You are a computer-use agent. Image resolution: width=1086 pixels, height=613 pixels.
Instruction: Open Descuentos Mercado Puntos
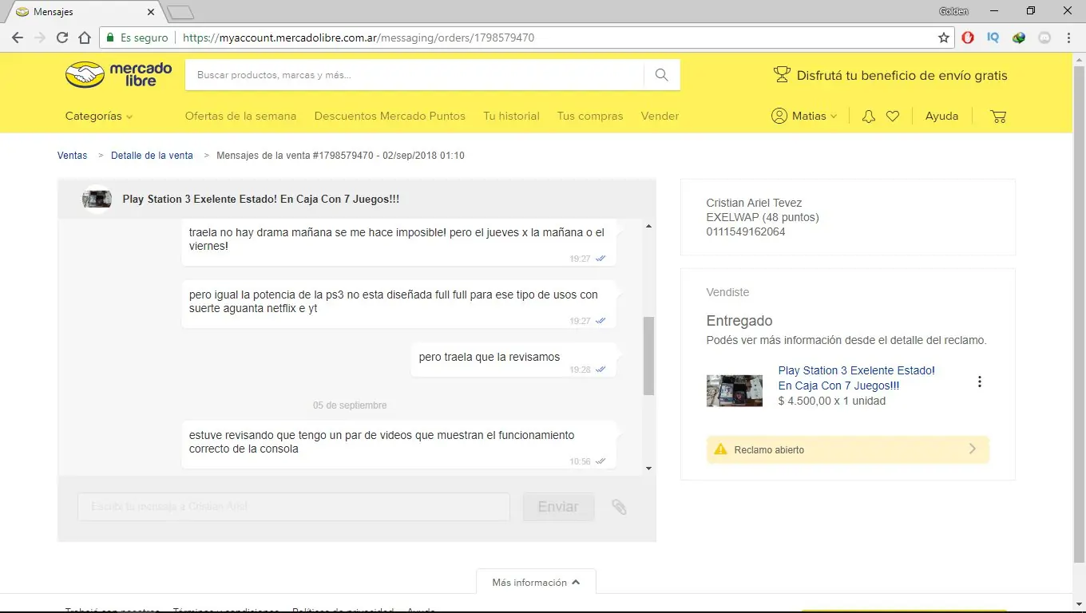pyautogui.click(x=390, y=117)
